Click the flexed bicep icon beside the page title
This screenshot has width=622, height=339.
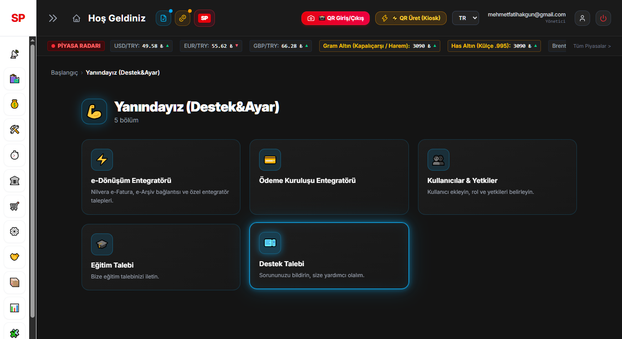coord(94,111)
